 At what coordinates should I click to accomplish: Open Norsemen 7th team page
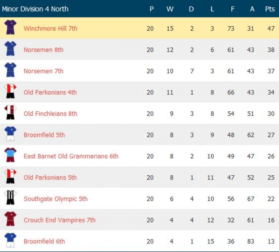tap(43, 71)
